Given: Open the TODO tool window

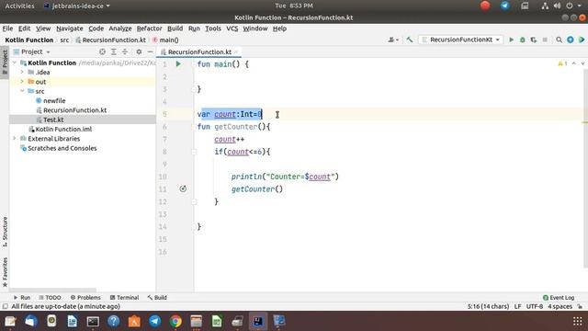Looking at the screenshot, I should (x=50, y=297).
